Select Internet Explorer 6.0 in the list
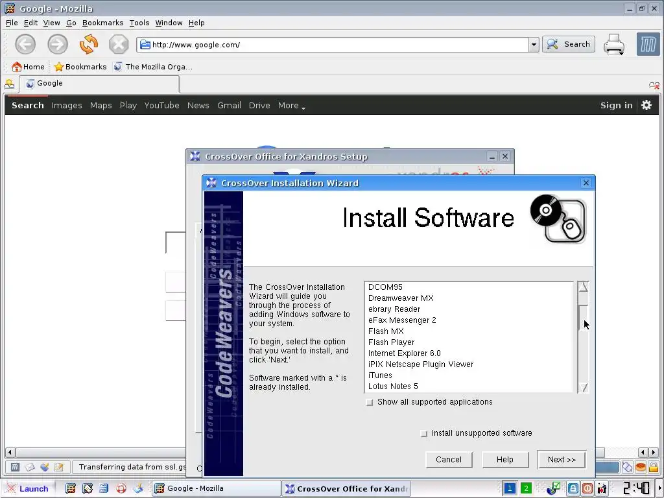Viewport: 664px width, 498px height. click(x=469, y=353)
